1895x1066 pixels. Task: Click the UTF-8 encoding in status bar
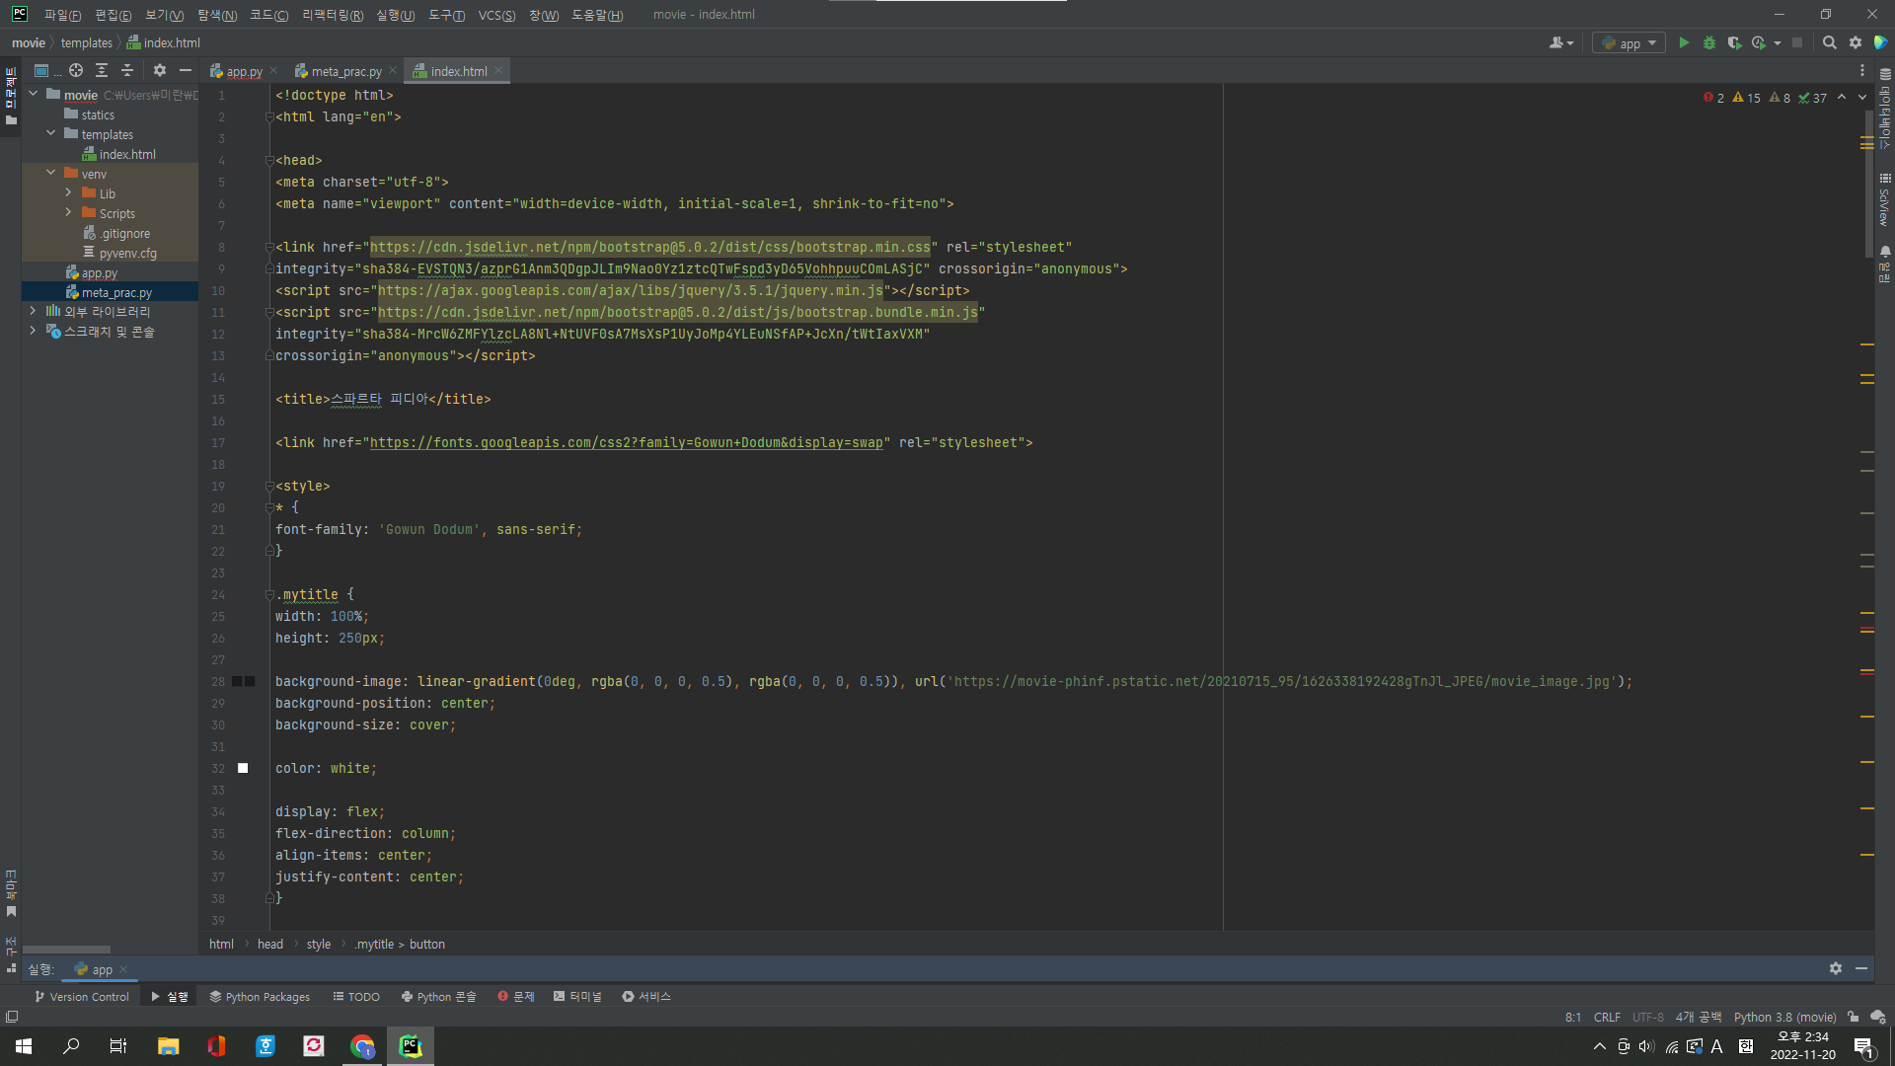pyautogui.click(x=1648, y=1018)
